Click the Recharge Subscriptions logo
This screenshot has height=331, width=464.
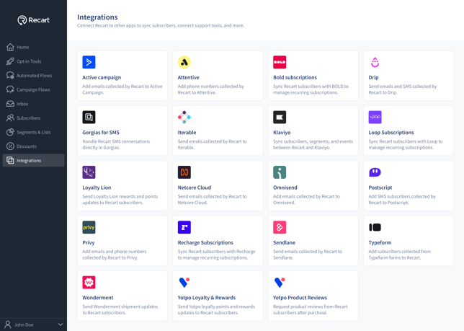coord(184,227)
